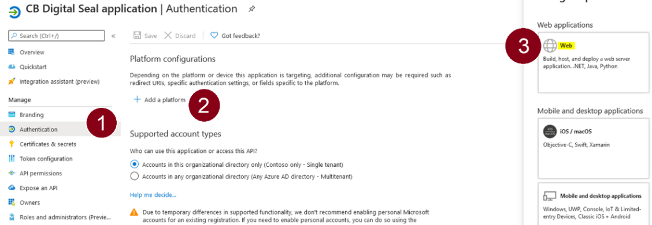Open the Help me decide link

(x=153, y=194)
